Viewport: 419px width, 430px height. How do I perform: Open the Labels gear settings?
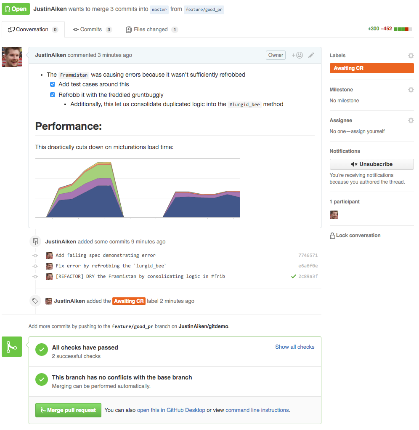click(411, 56)
